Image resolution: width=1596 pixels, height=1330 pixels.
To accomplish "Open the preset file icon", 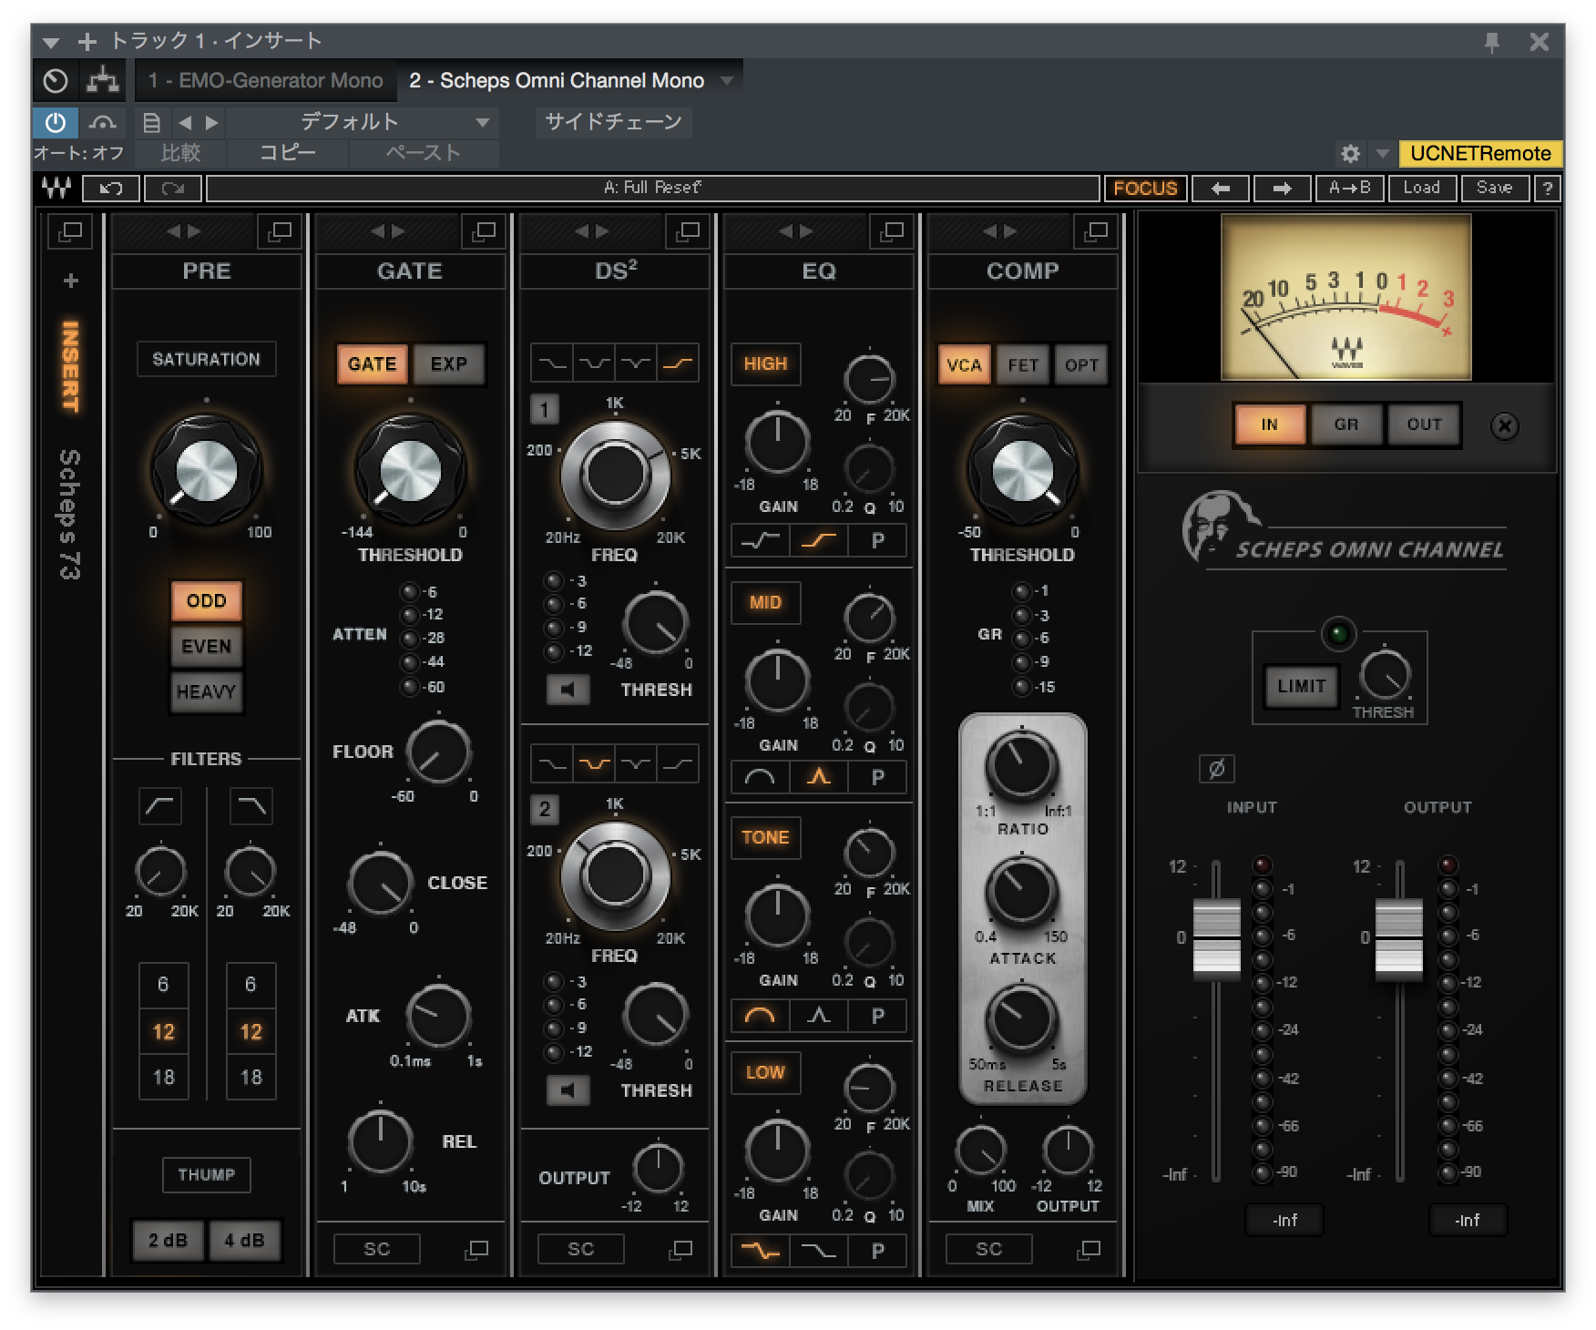I will (x=152, y=122).
